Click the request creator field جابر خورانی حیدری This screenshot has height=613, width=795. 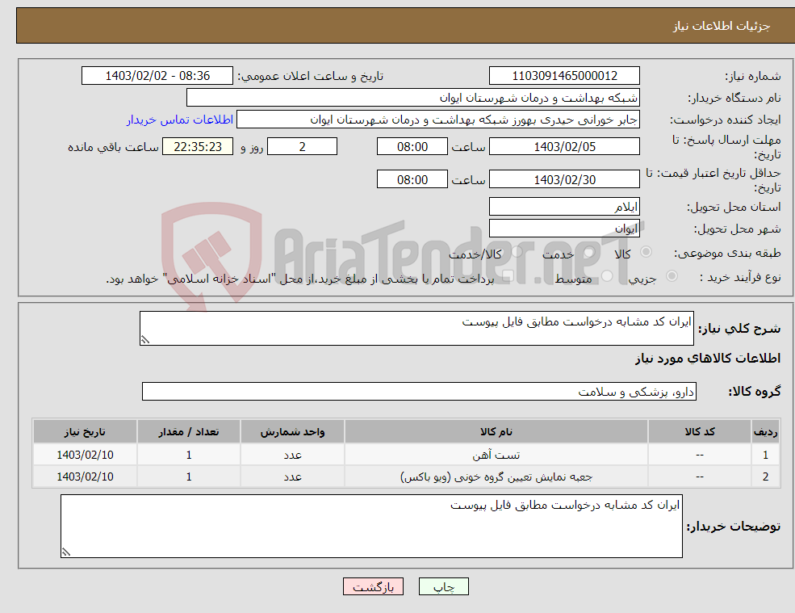[438, 120]
